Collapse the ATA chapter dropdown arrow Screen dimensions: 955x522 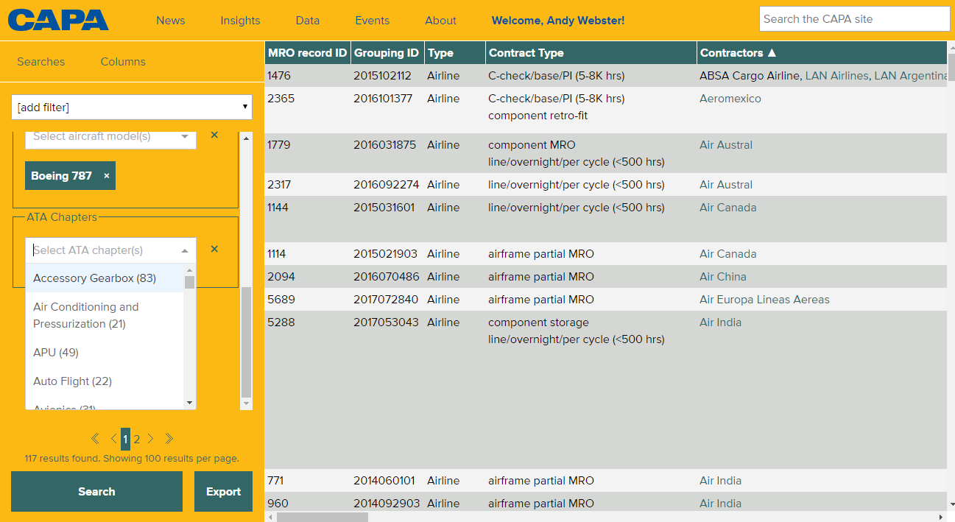point(185,251)
